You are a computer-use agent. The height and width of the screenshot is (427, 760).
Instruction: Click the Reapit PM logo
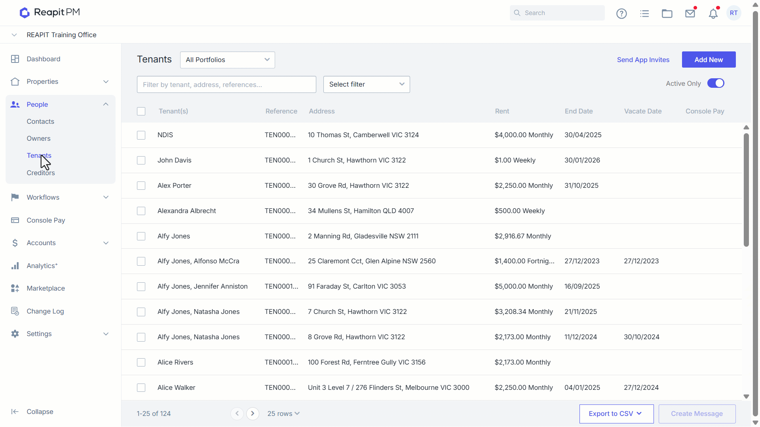tap(50, 13)
